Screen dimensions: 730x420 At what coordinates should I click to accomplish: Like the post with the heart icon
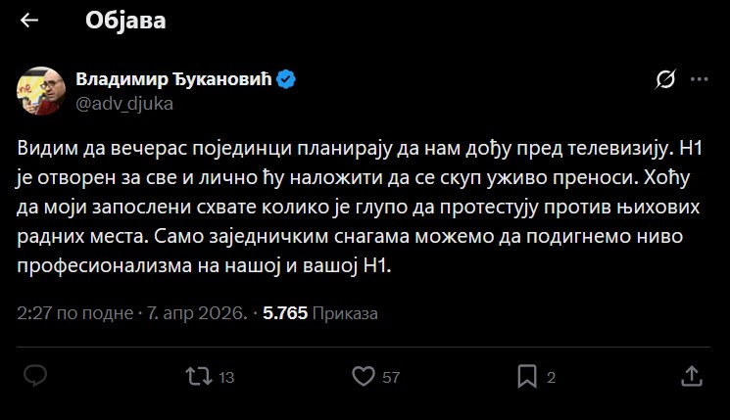[364, 376]
